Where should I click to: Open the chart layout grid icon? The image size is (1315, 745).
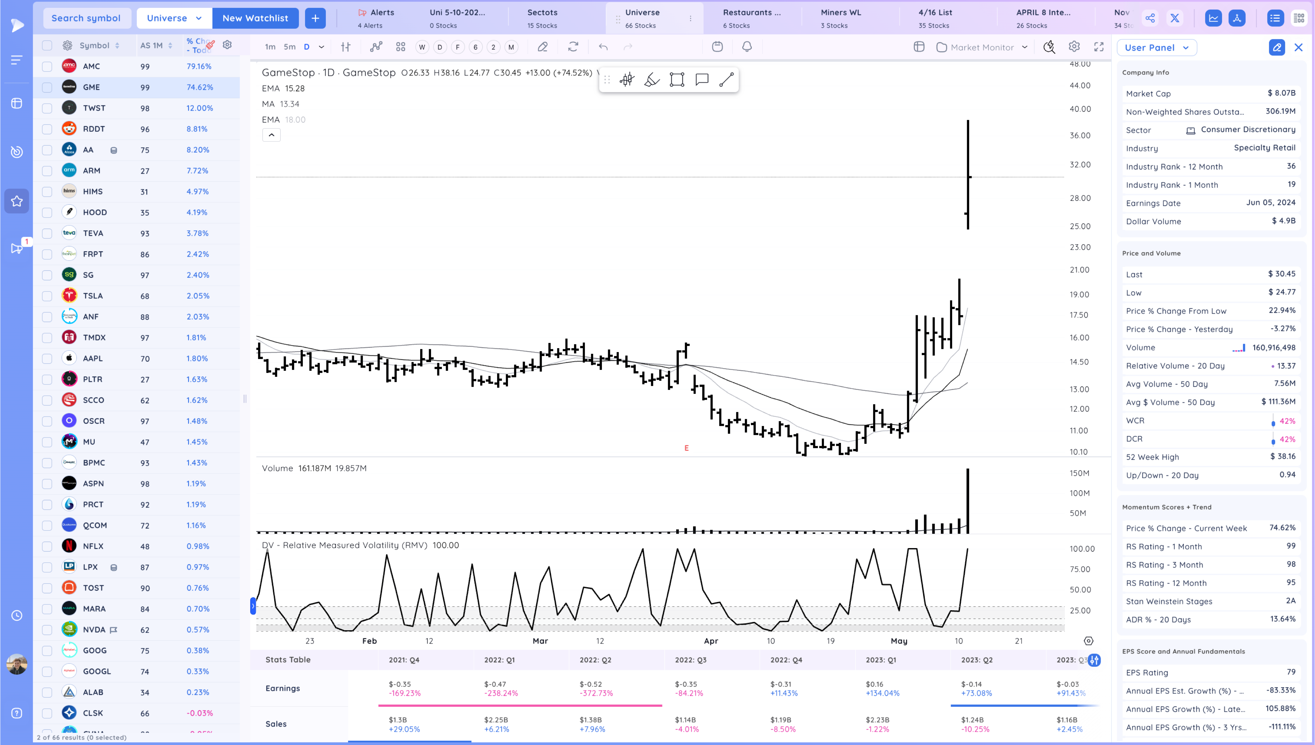tap(400, 47)
